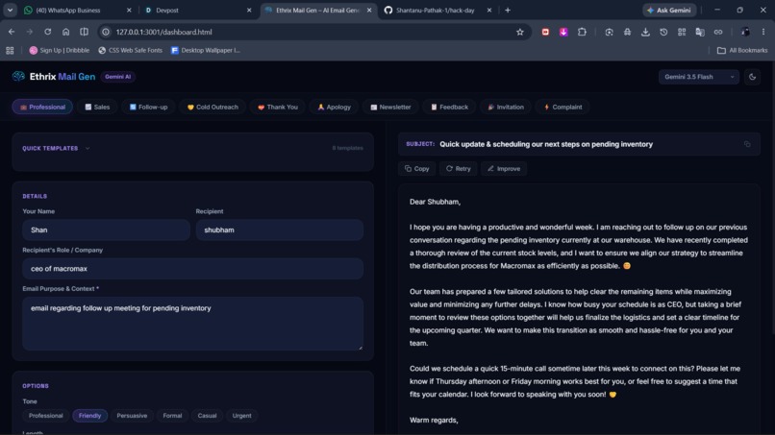The width and height of the screenshot is (775, 435).
Task: Click the Retry generation button
Action: coord(459,168)
